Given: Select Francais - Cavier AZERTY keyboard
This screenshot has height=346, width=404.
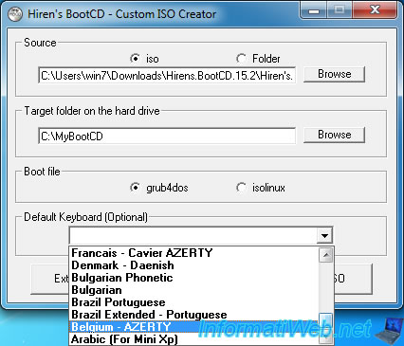Looking at the screenshot, I should click(x=193, y=253).
